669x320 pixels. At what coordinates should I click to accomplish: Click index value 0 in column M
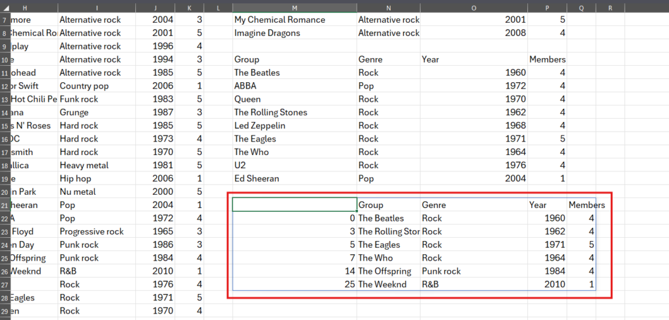295,218
